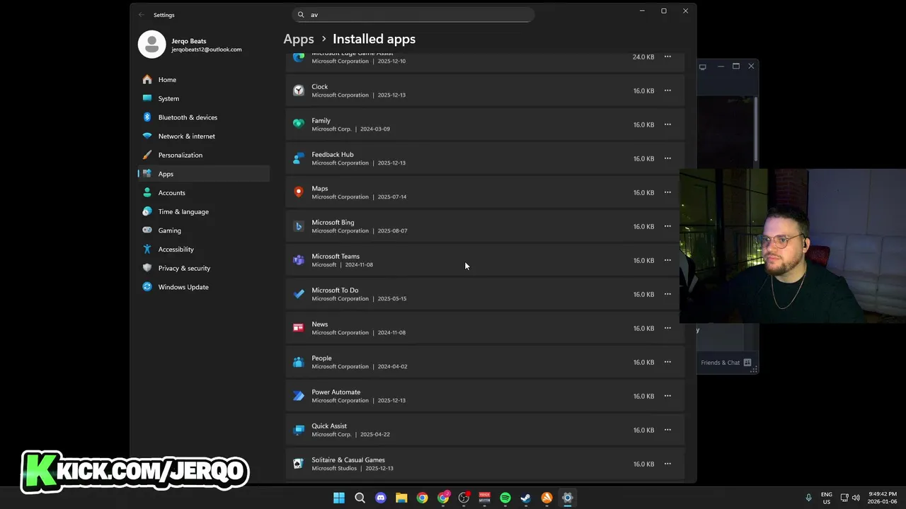Click the search magnifier icon in Settings
This screenshot has height=509, width=906.
(x=301, y=14)
